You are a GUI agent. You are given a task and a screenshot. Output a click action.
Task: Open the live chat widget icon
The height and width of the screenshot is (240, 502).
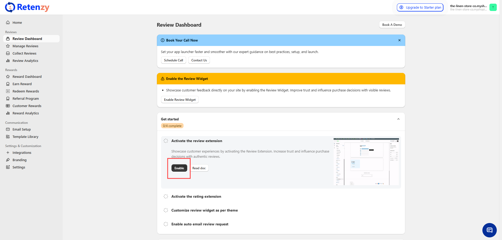pos(489,230)
